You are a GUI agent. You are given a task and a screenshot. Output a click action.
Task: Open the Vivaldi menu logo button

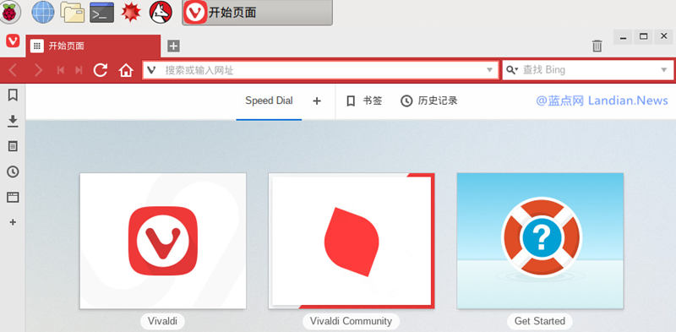point(13,41)
